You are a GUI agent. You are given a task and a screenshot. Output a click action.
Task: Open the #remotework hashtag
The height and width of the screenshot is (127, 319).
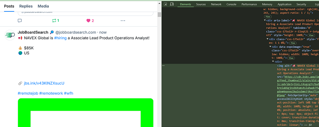click(51, 93)
